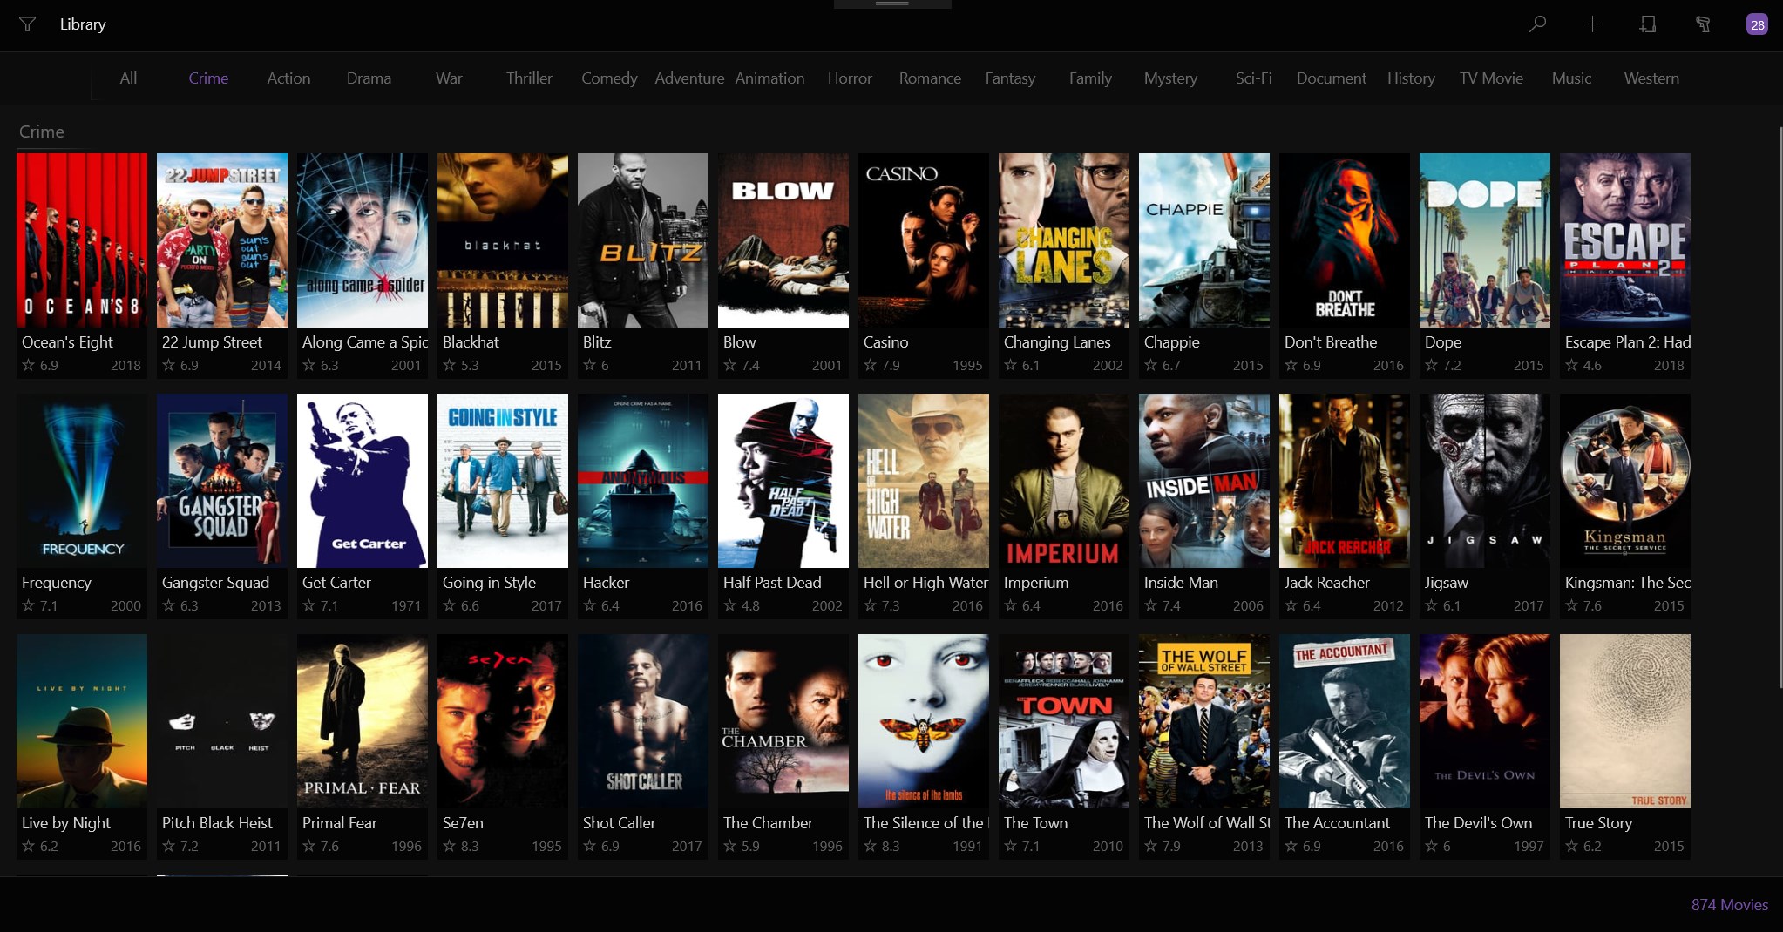
Task: Open the Ocean's Eight movie poster
Action: point(81,240)
